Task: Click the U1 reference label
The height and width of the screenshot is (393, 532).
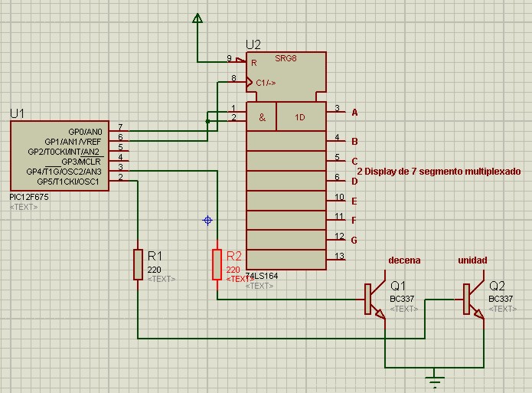Action: pos(17,113)
